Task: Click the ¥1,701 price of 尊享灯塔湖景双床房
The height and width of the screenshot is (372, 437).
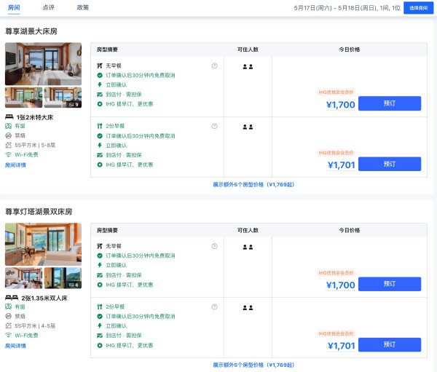Action: coord(341,346)
